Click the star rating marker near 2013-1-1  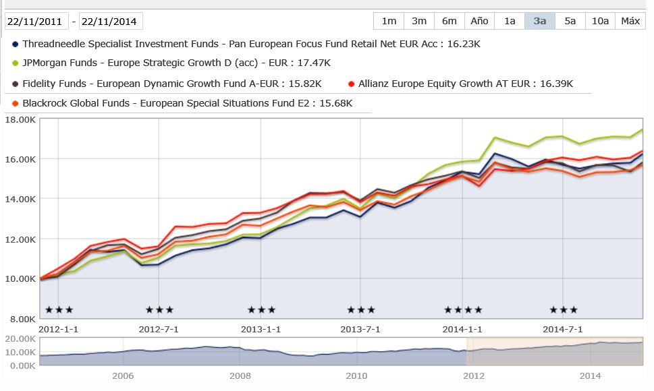tap(261, 310)
